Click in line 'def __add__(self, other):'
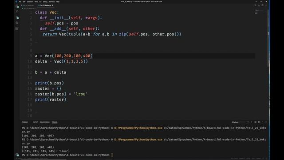The height and width of the screenshot is (160, 284). click(70, 28)
